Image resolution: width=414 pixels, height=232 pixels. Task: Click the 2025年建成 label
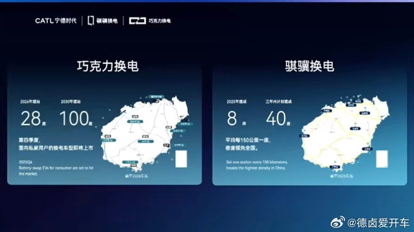pos(236,102)
